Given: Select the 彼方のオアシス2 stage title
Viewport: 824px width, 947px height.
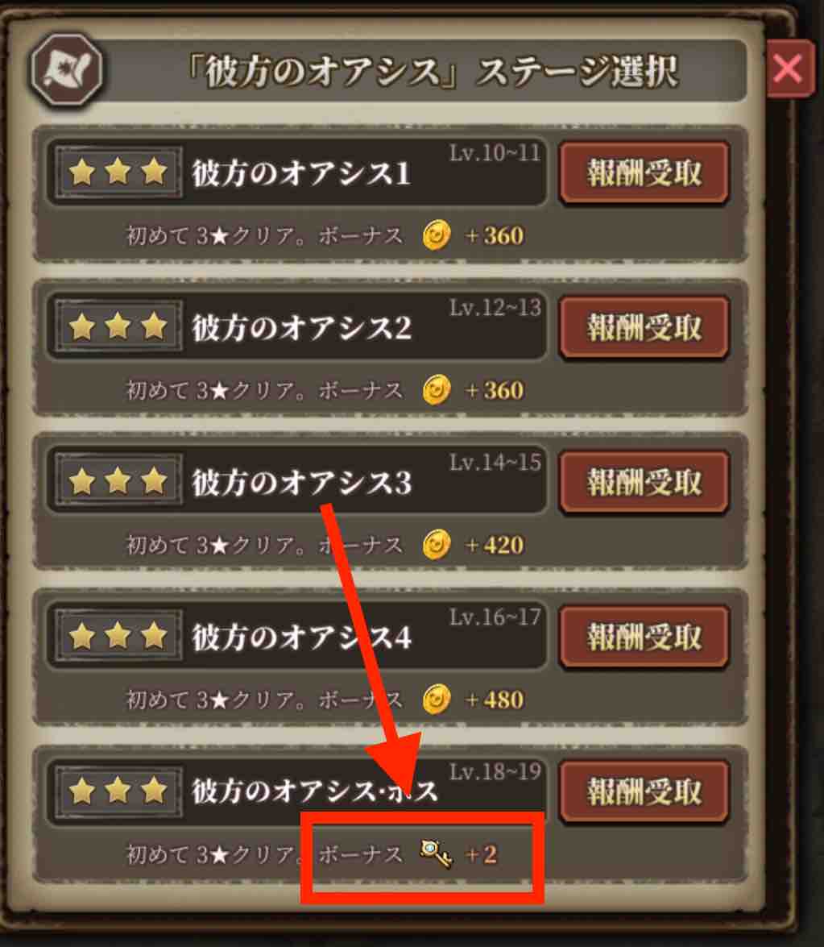Looking at the screenshot, I should point(302,328).
